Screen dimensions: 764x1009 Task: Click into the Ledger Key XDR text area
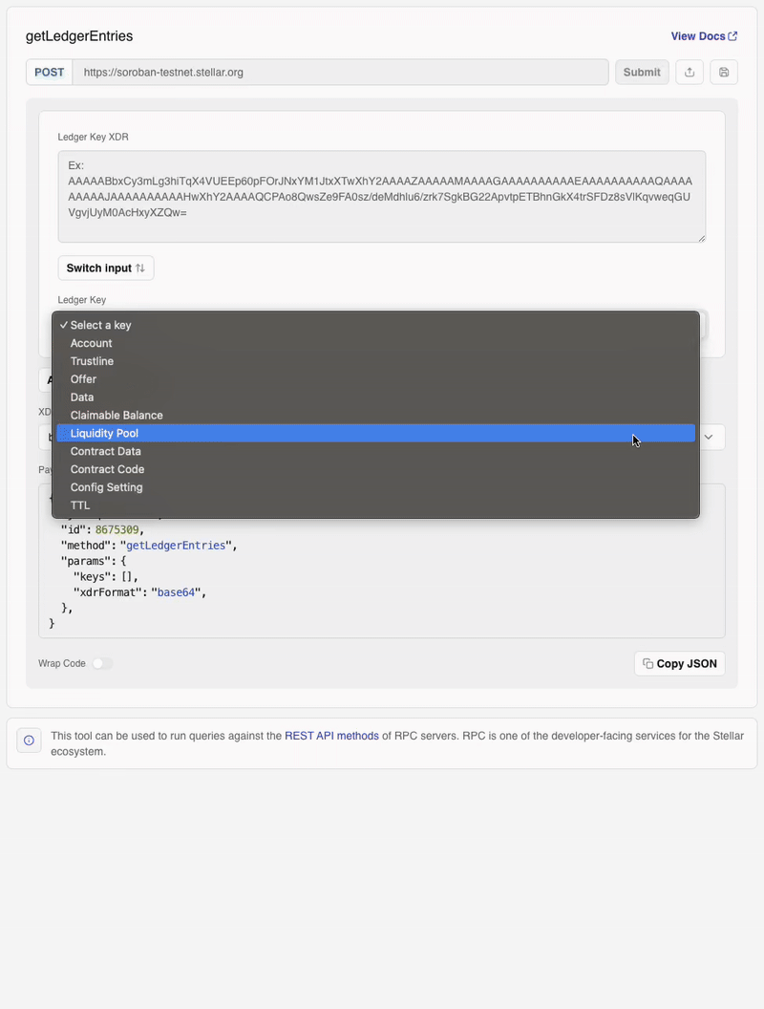pos(381,196)
